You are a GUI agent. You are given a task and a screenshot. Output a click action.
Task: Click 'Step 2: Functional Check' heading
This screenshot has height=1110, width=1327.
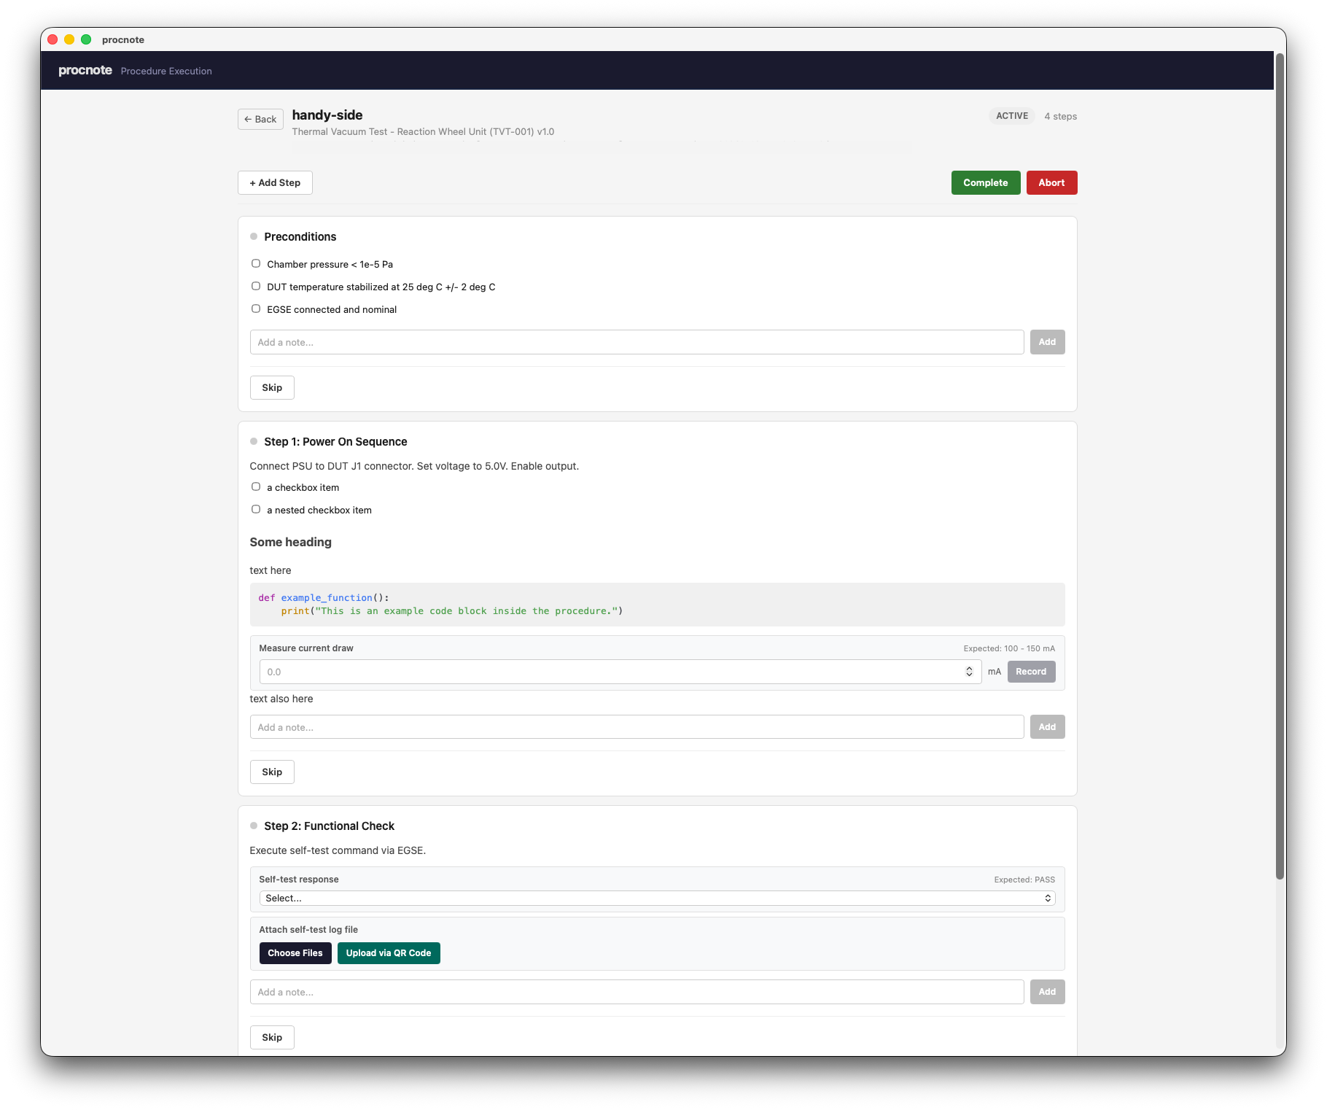(329, 826)
